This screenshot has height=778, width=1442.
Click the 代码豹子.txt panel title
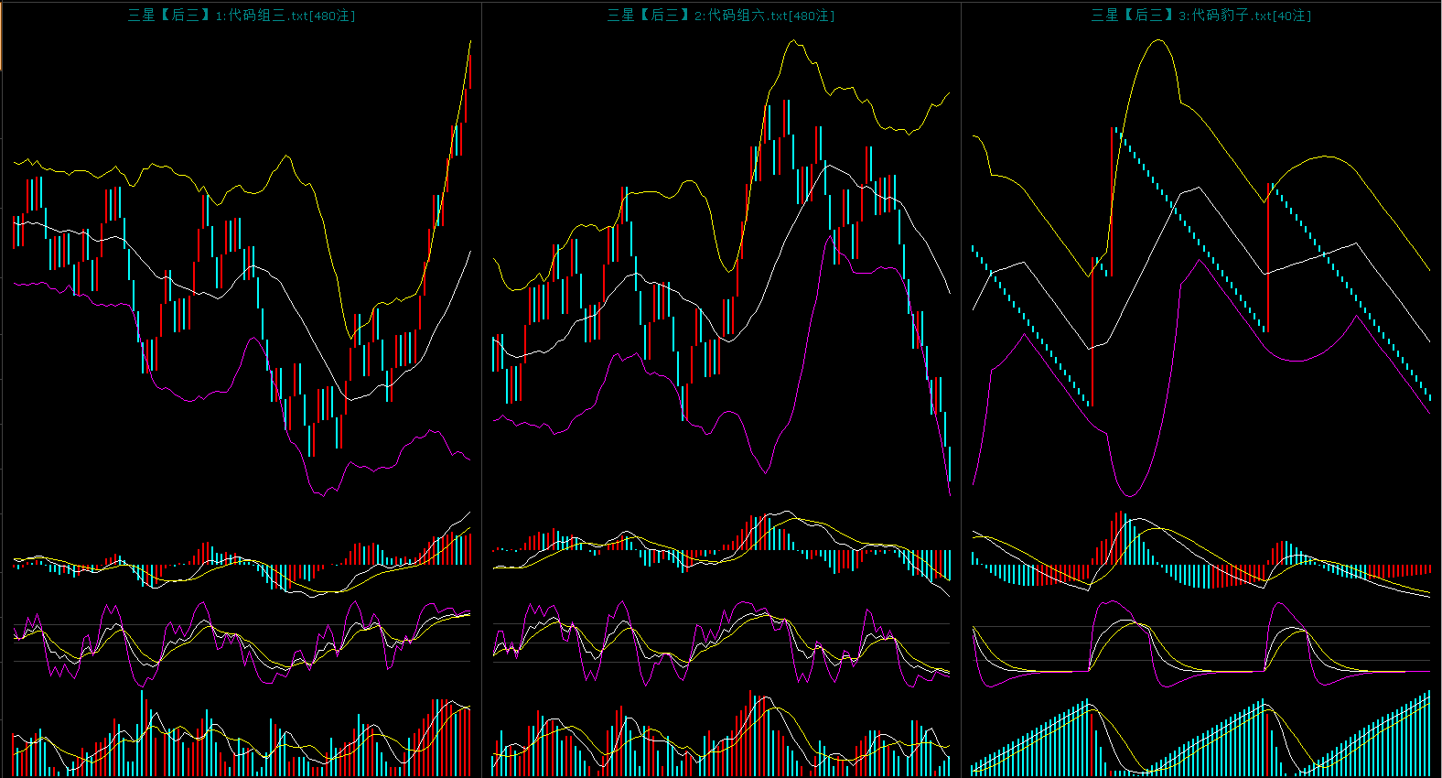click(1200, 16)
